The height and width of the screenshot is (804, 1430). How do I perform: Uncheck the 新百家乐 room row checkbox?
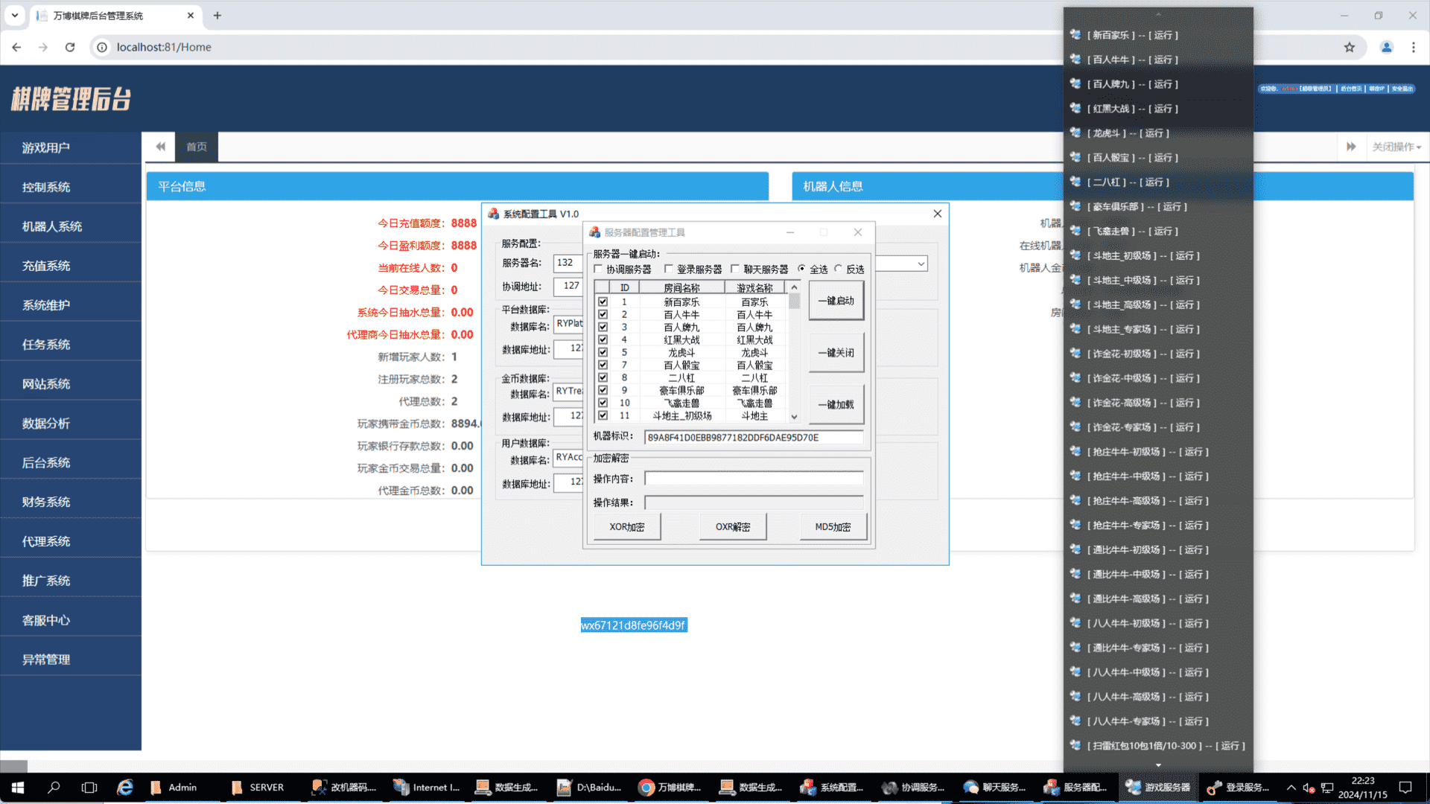click(x=603, y=301)
